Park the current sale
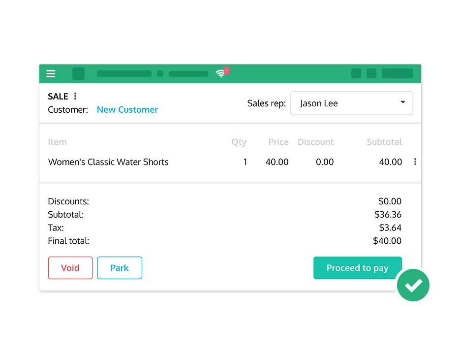Viewport: 461px width, 359px height. coord(120,268)
